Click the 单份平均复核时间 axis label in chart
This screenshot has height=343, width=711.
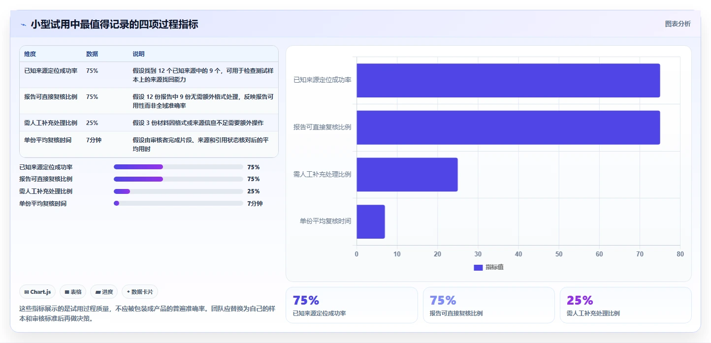pos(325,221)
